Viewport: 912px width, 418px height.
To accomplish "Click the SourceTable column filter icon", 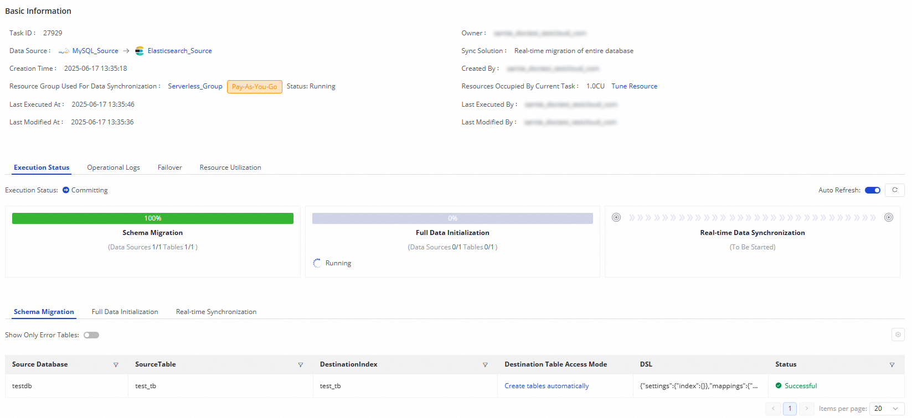I will (x=301, y=365).
